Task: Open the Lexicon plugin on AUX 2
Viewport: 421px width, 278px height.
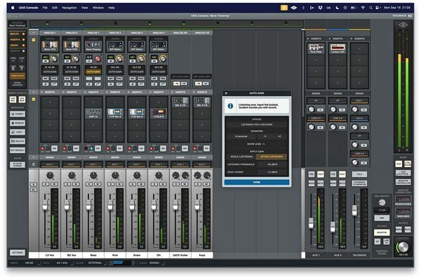Action: click(x=338, y=48)
